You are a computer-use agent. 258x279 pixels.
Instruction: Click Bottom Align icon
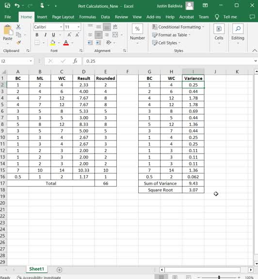point(107,27)
